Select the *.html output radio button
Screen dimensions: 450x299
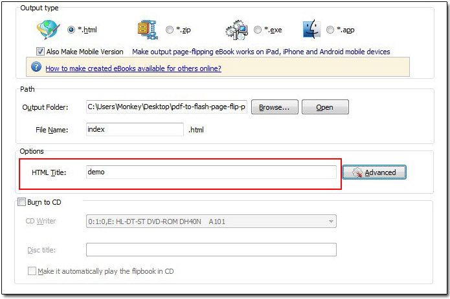[x=71, y=30]
